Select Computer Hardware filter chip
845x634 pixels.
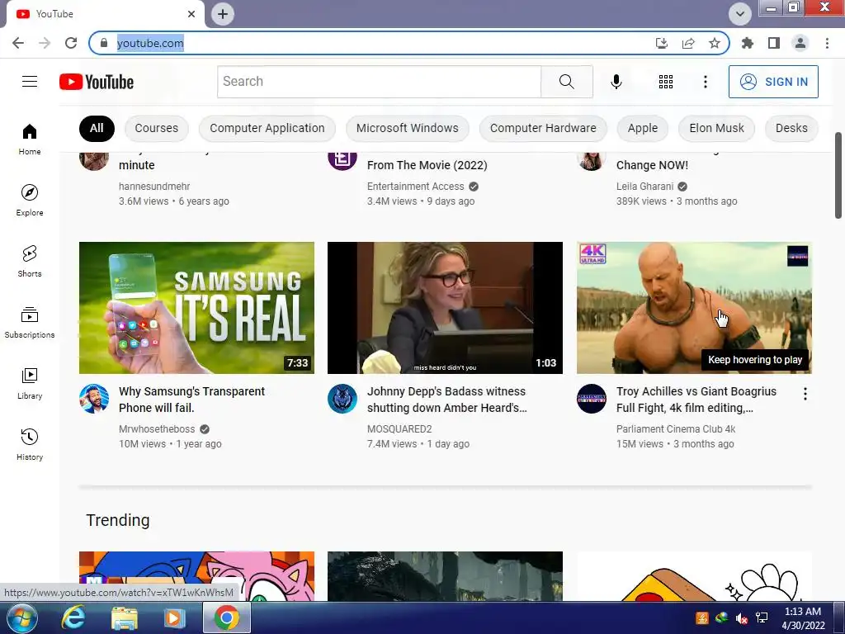[x=543, y=128]
